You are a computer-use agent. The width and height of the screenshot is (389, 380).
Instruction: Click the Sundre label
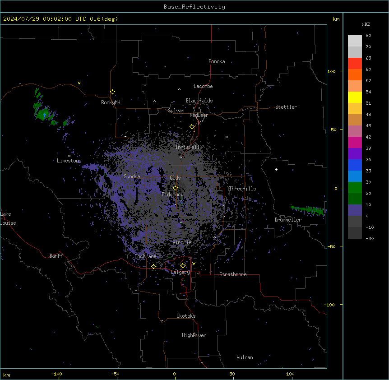(x=132, y=176)
